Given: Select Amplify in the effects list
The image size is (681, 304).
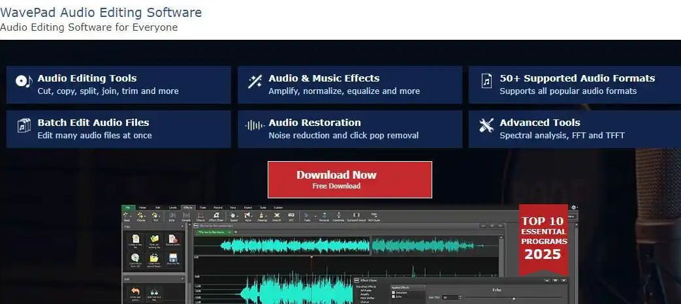Looking at the screenshot, I should 365,294.
